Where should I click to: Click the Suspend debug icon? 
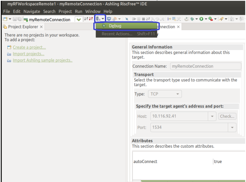coord(139,19)
